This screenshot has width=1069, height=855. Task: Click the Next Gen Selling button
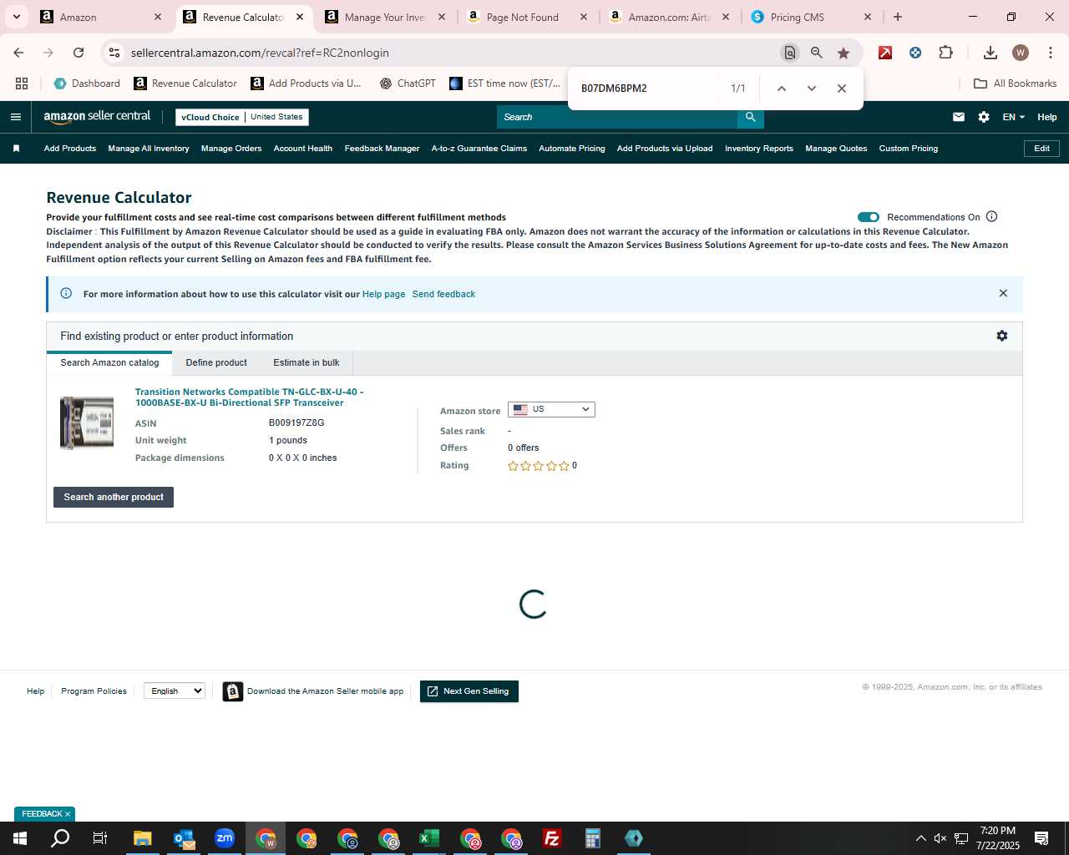(x=469, y=691)
